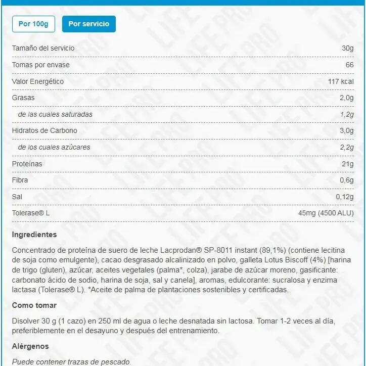The image size is (366, 366).
Task: Click the Hidratos de Carbono label
Action: 44,130
